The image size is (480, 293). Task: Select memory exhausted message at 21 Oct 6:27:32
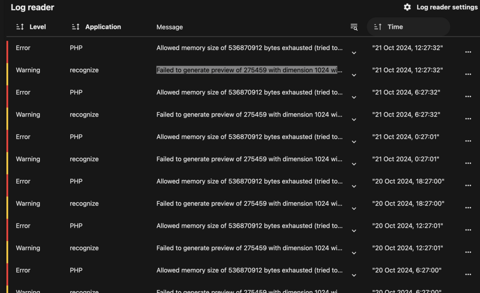pyautogui.click(x=249, y=93)
